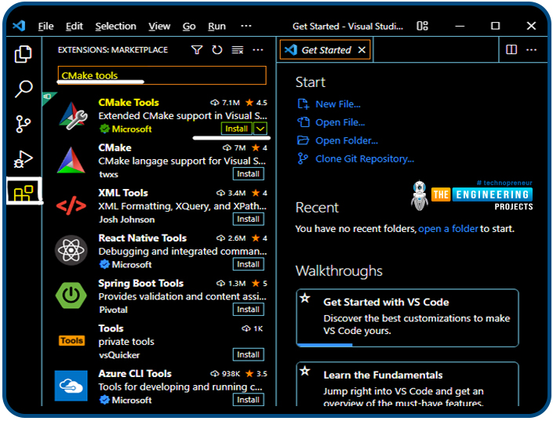Click the Azure CLI Tools cloud icon

[71, 386]
